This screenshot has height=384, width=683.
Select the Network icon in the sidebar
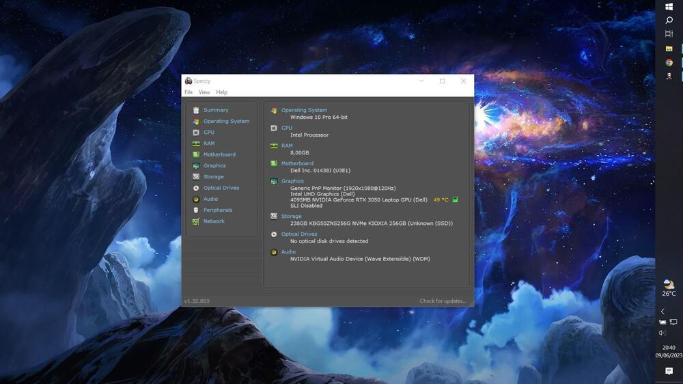[x=196, y=221]
